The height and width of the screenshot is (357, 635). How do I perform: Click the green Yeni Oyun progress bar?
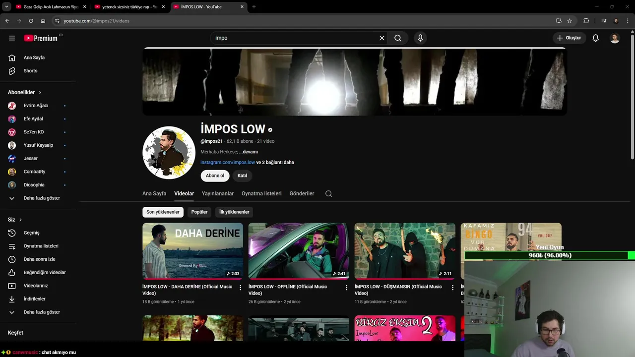550,255
